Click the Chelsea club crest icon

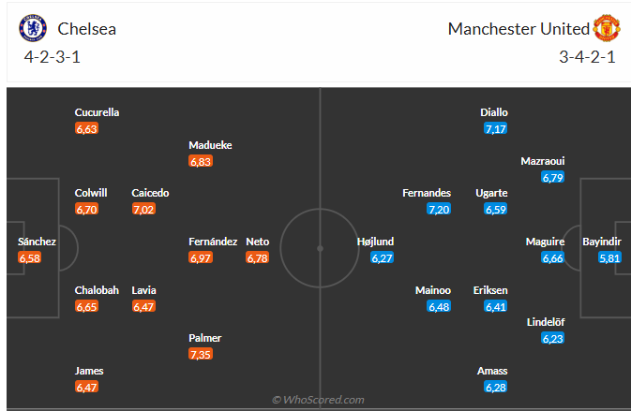coord(33,28)
